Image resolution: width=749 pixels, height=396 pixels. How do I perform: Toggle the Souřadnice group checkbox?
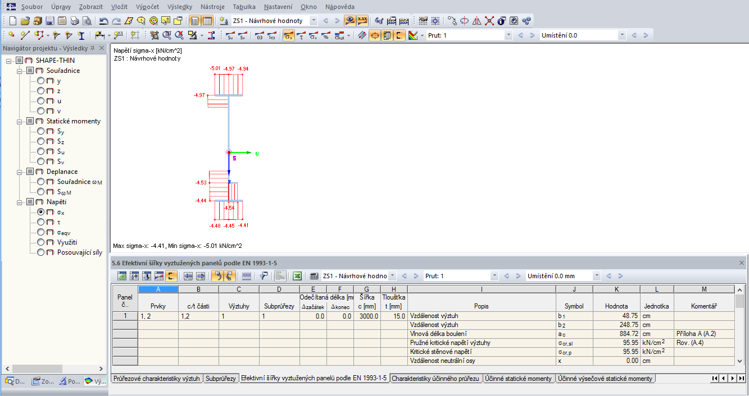[x=30, y=71]
